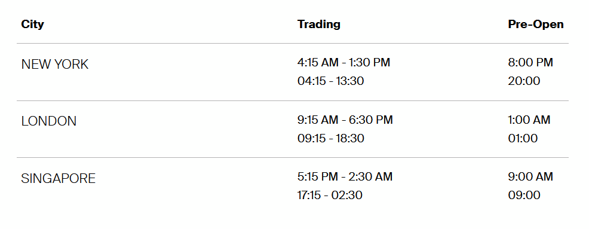Click New York pre-open 8:00 PM
The image size is (589, 229).
tap(530, 62)
